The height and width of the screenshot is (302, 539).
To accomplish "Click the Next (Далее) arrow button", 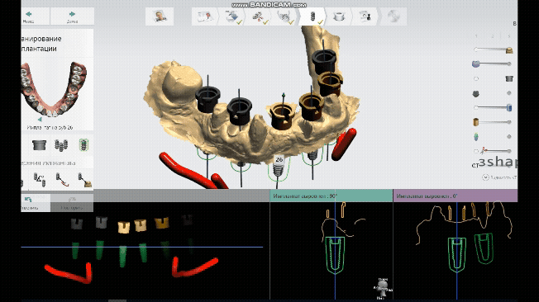I will 72,17.
